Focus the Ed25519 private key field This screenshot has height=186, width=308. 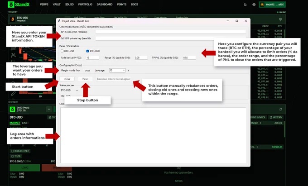[170, 38]
